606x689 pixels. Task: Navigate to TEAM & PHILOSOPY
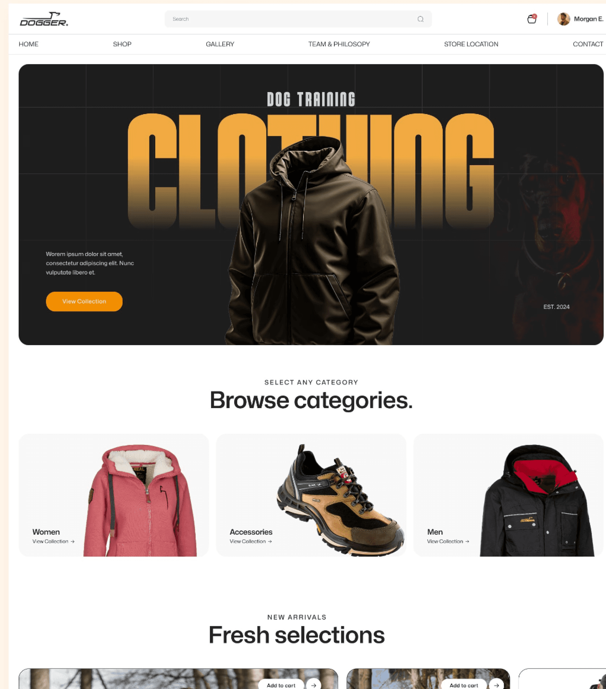coord(339,44)
